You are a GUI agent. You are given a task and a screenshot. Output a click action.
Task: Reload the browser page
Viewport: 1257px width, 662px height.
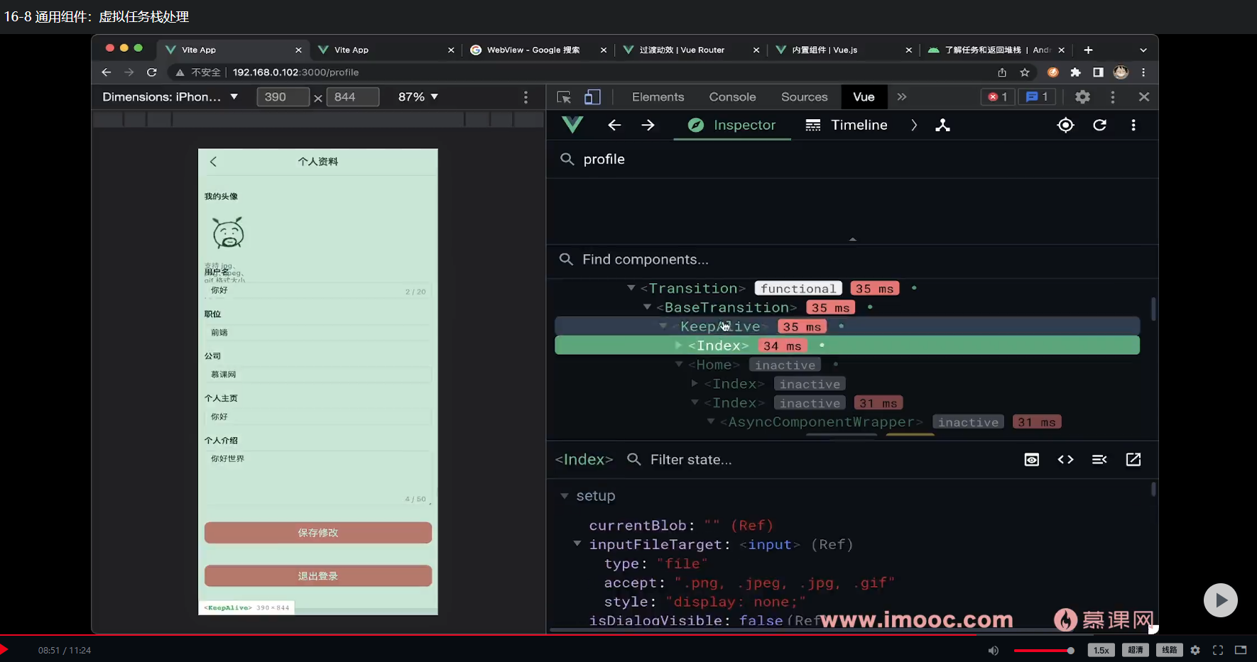(151, 72)
